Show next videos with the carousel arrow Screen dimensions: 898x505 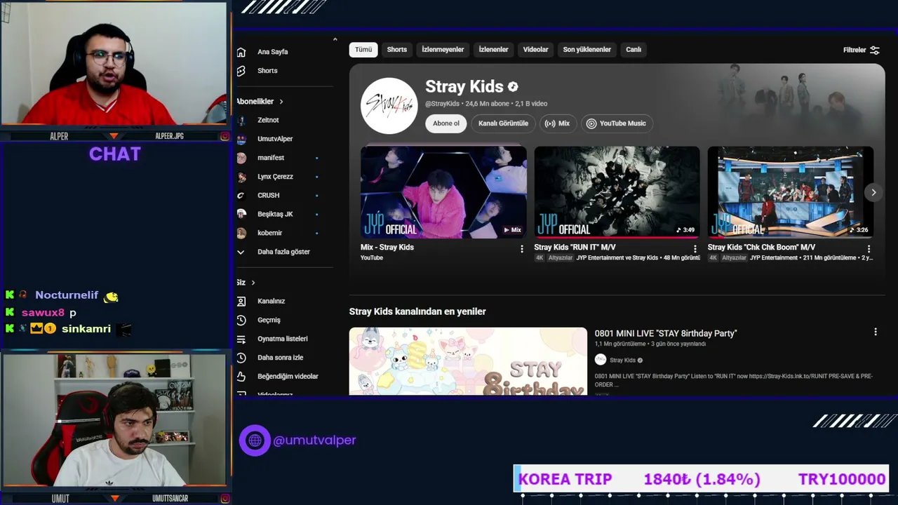tap(873, 192)
